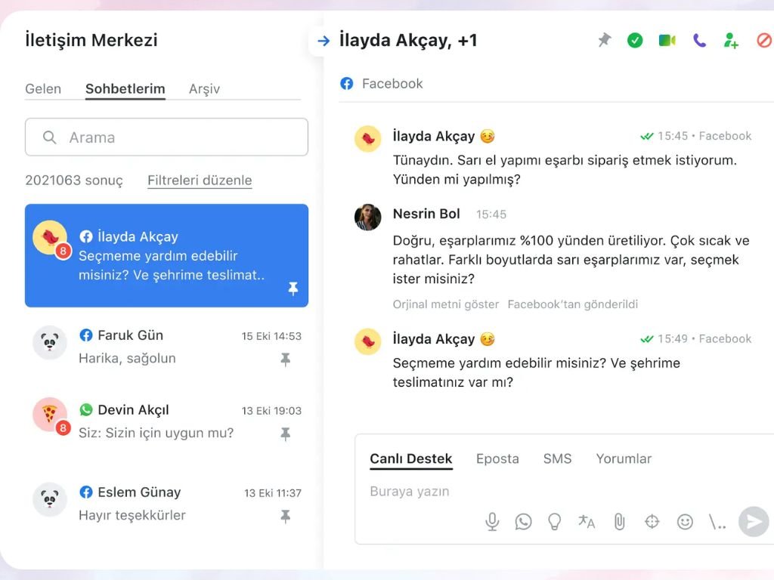
Task: Open Filtreleri düzenle
Action: (x=199, y=180)
